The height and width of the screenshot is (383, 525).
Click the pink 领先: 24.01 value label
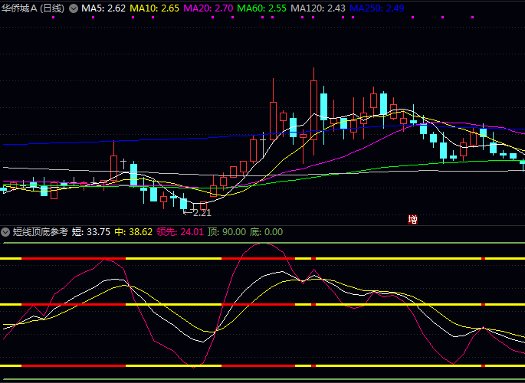[180, 232]
